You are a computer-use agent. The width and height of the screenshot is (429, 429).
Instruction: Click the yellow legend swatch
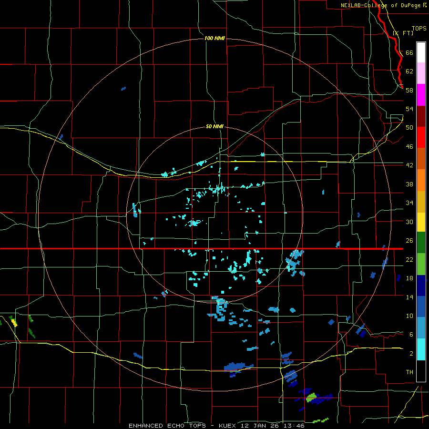[x=421, y=222]
